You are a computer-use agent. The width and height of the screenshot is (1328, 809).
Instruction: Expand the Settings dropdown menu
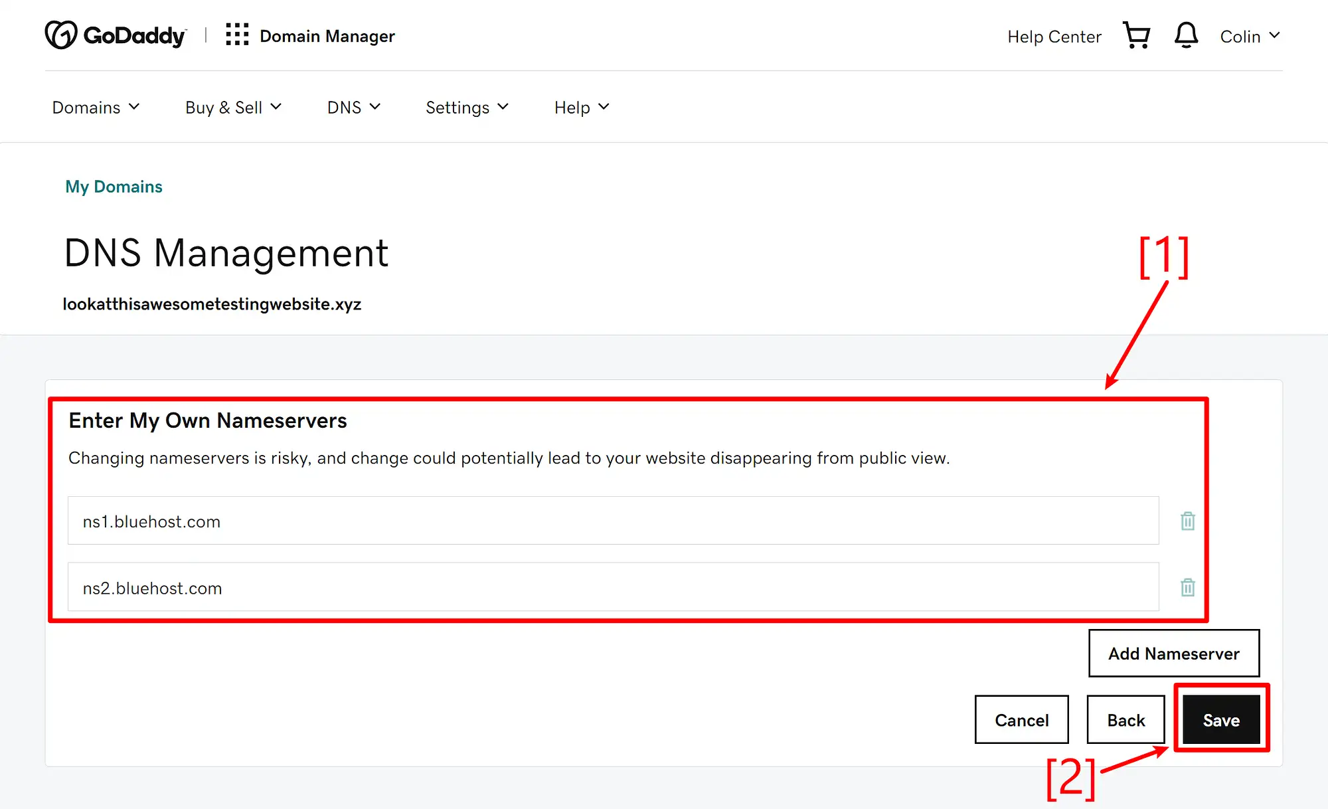click(x=465, y=106)
